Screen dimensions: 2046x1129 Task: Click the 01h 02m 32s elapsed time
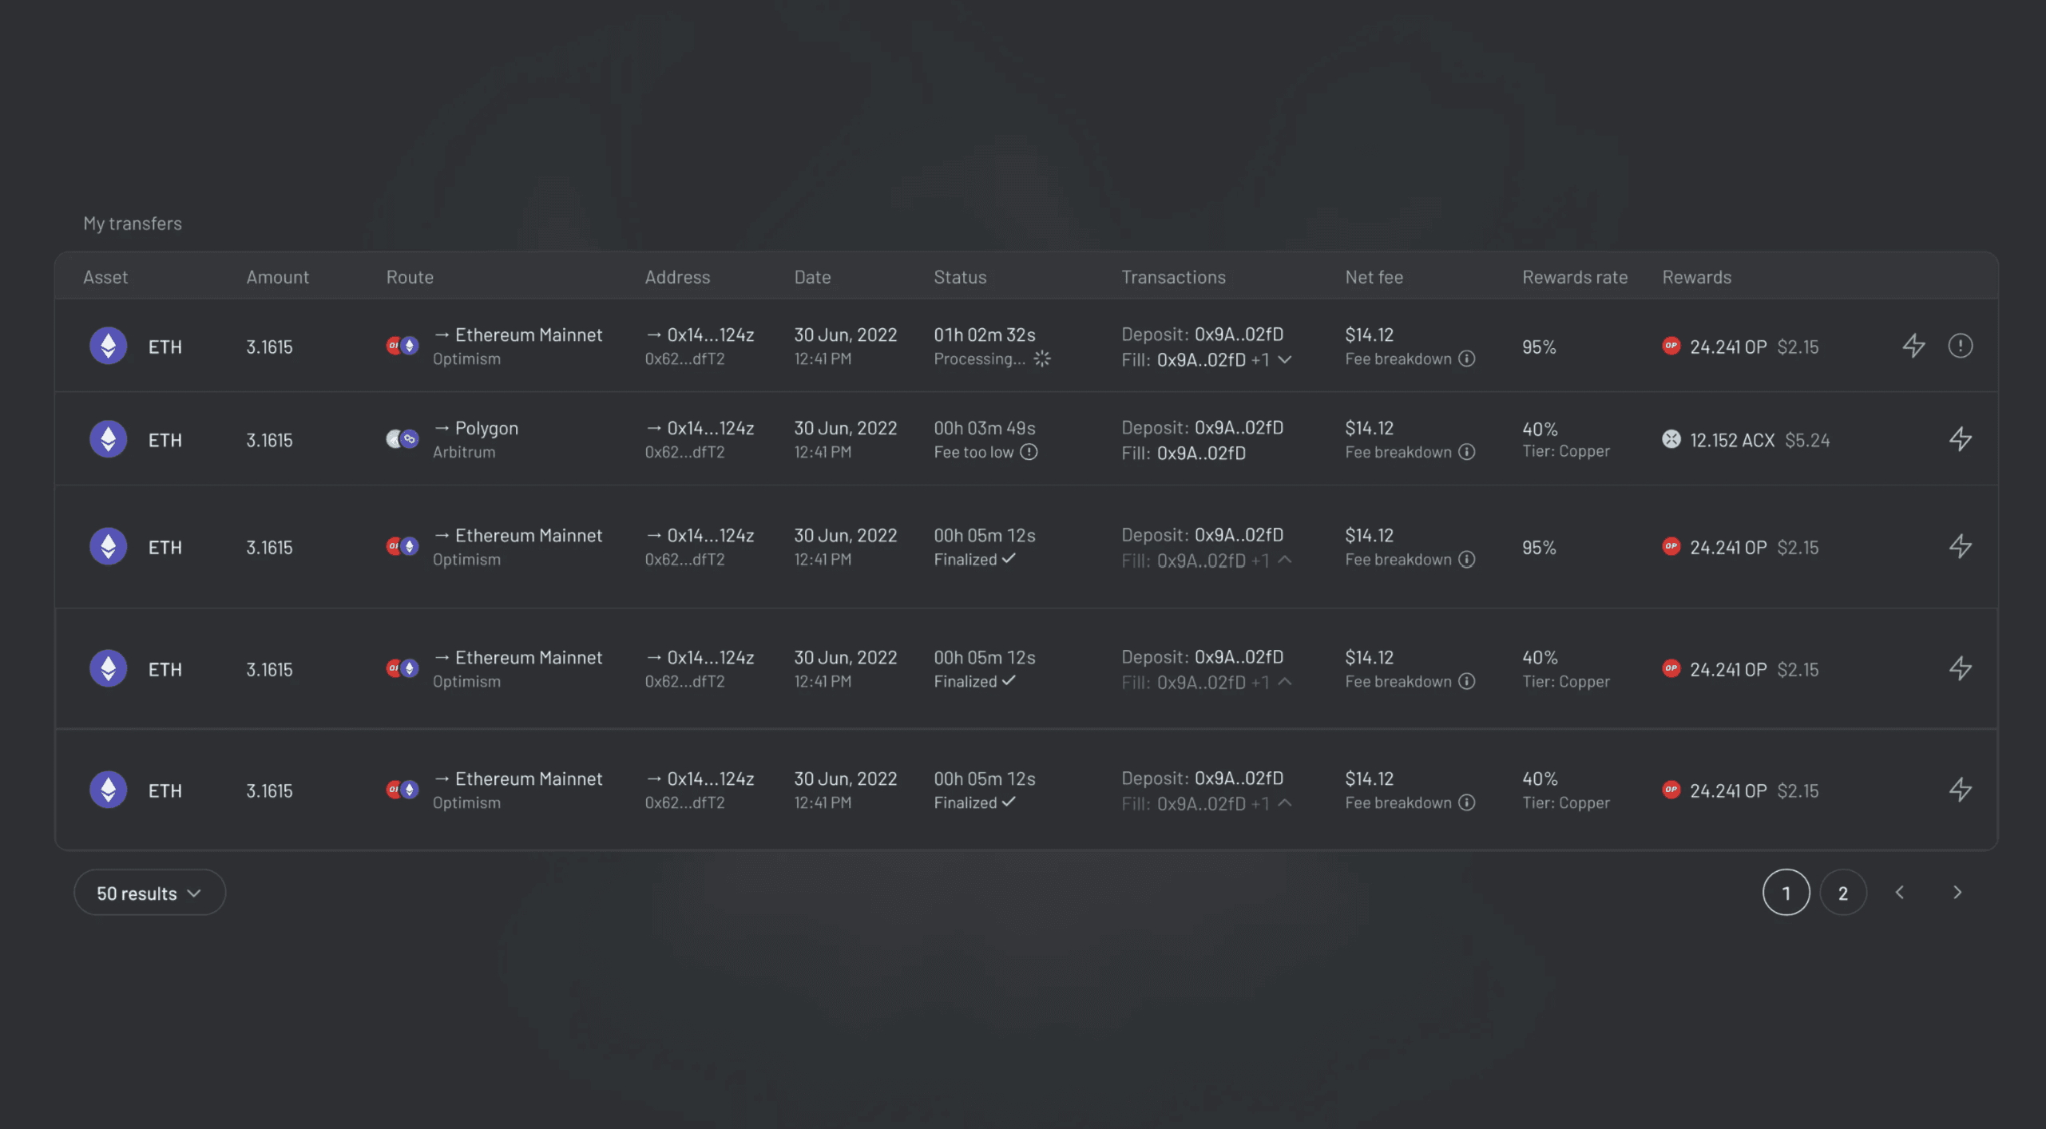coord(985,334)
